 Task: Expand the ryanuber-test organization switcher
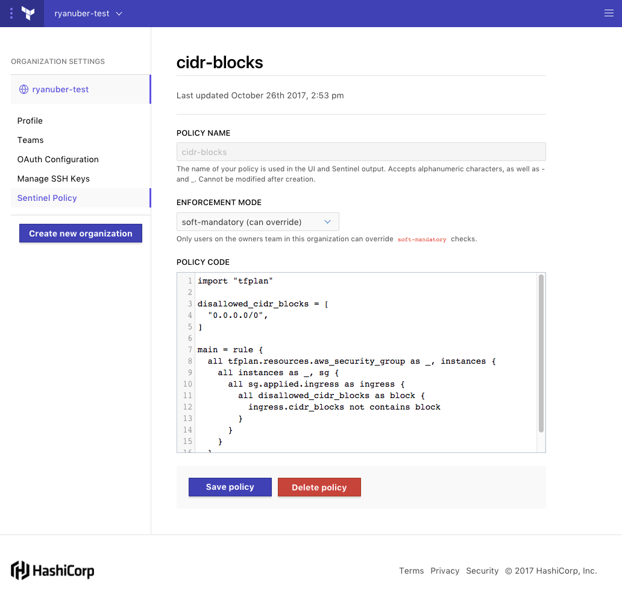click(x=88, y=13)
